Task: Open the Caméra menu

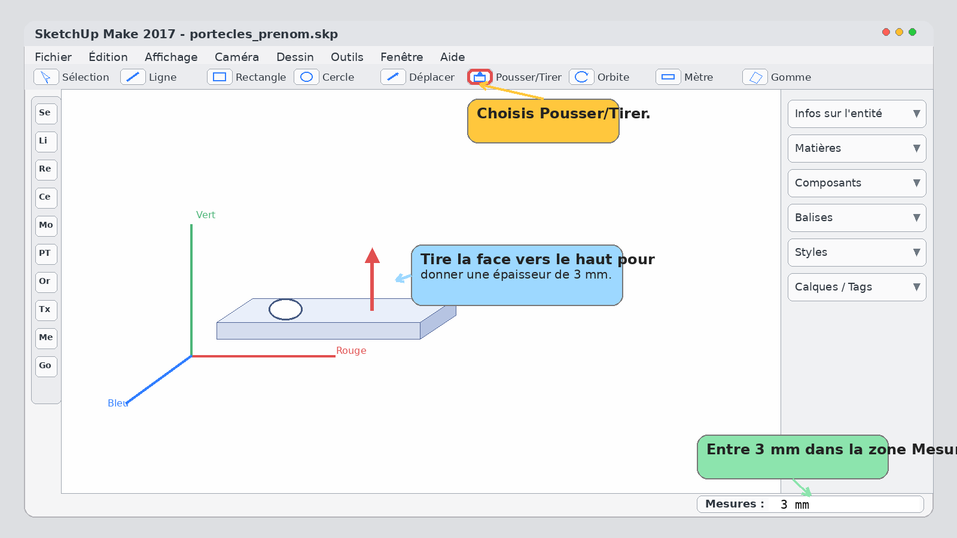Action: [x=237, y=57]
